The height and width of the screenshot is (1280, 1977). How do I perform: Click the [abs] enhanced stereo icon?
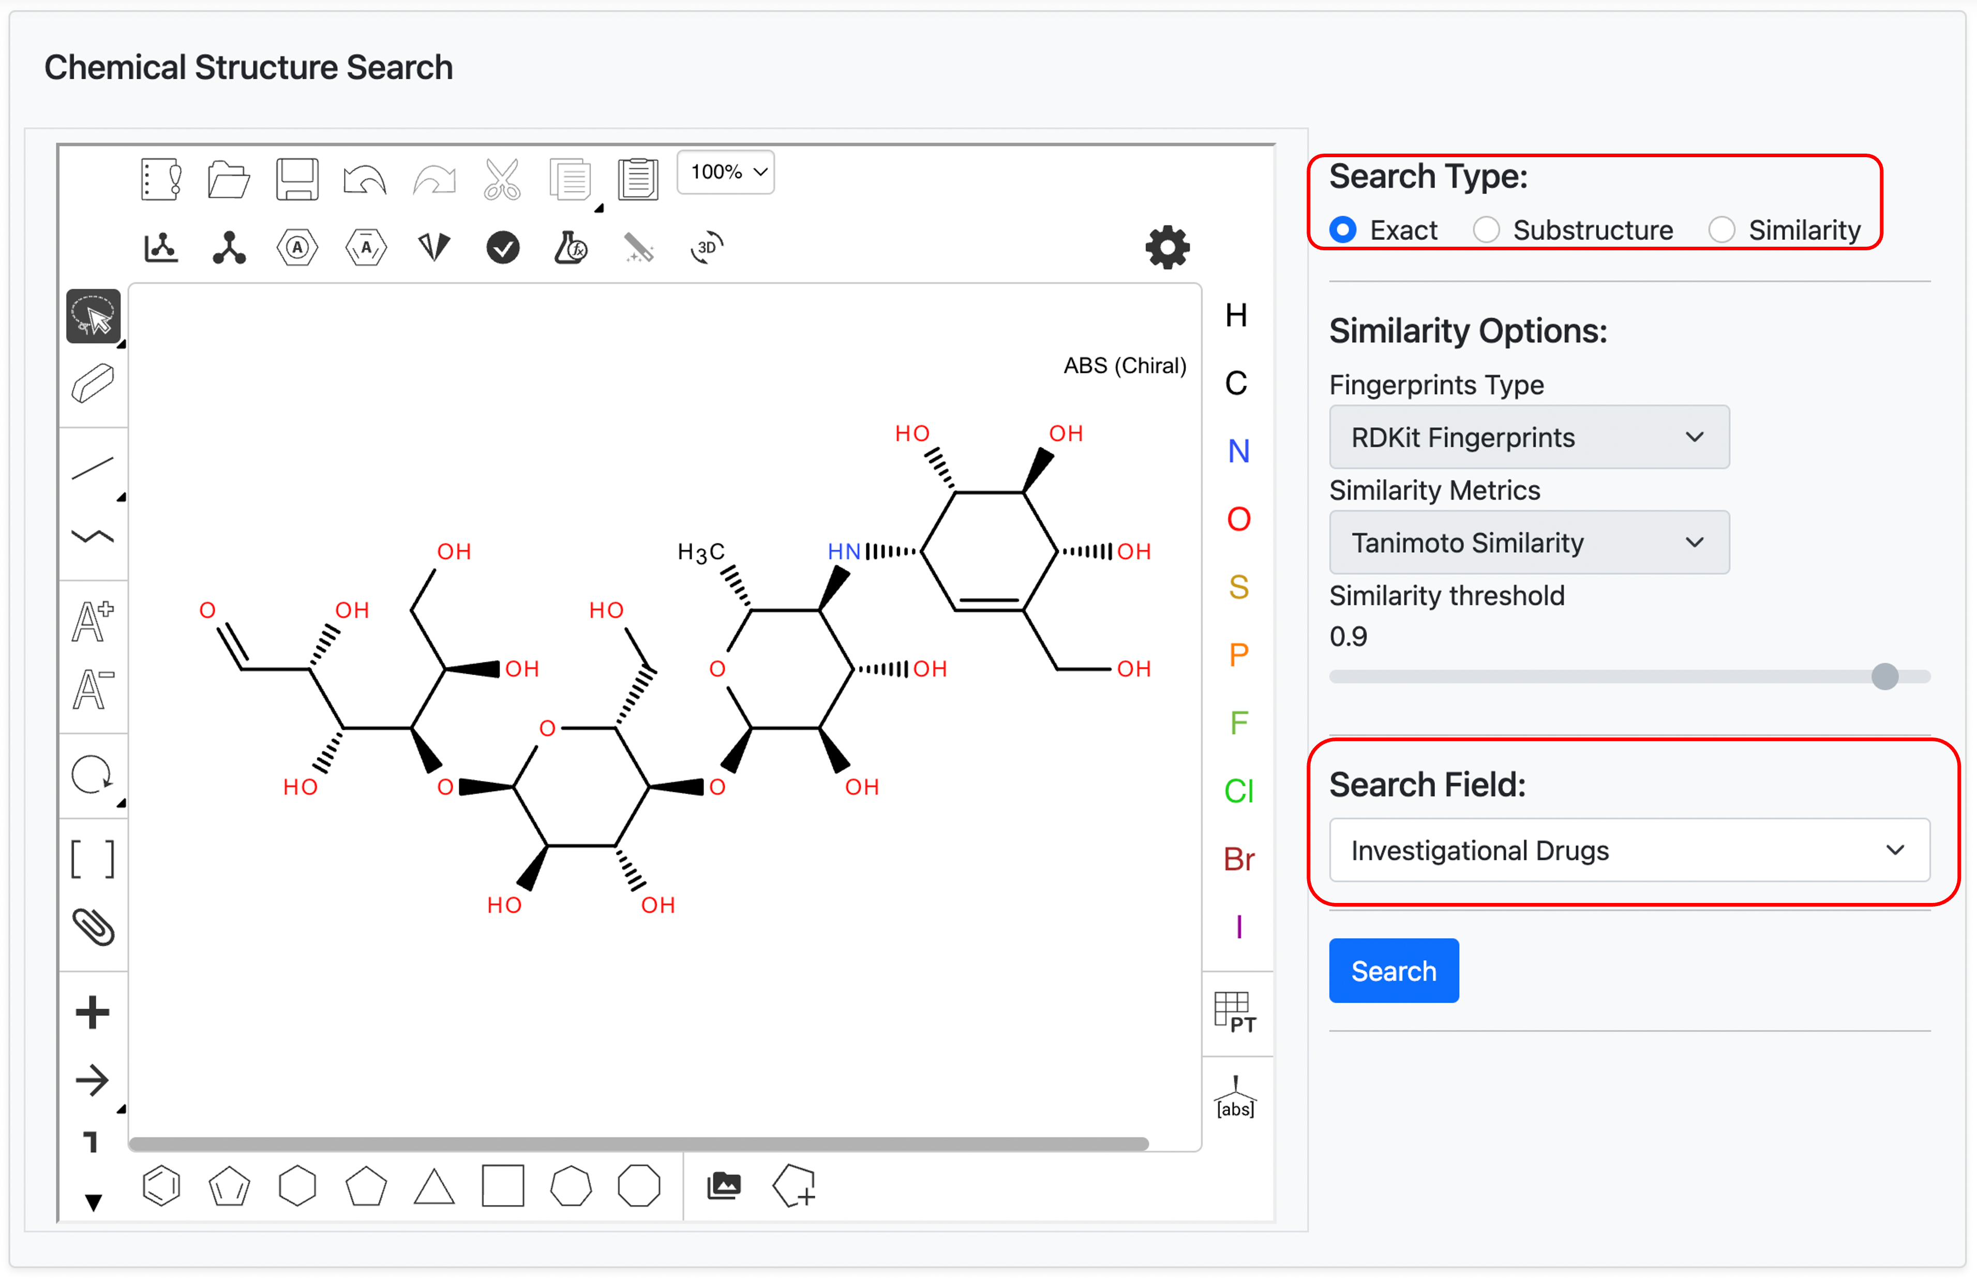(x=1236, y=1097)
